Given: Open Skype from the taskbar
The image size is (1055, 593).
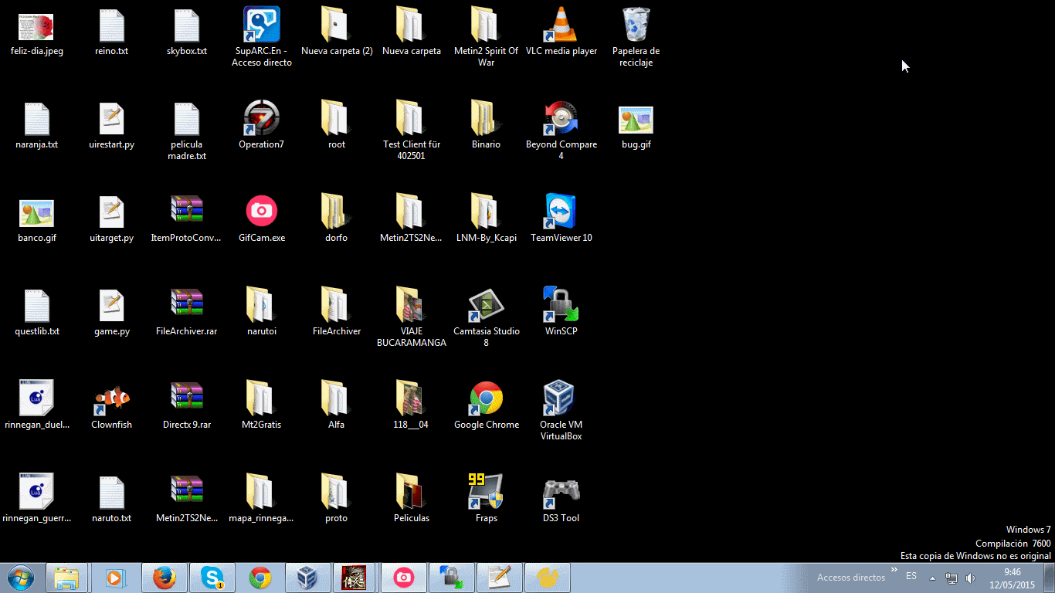Looking at the screenshot, I should tap(212, 578).
